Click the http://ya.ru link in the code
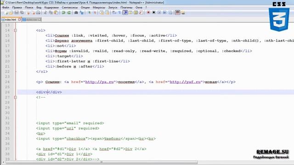294x165 pixels. 99,82
